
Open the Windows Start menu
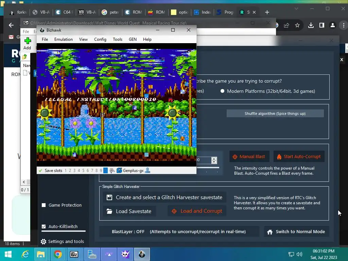click(x=8, y=254)
